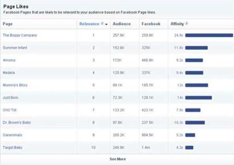Open the Just Born page link
The width and height of the screenshot is (234, 165).
coord(11,98)
